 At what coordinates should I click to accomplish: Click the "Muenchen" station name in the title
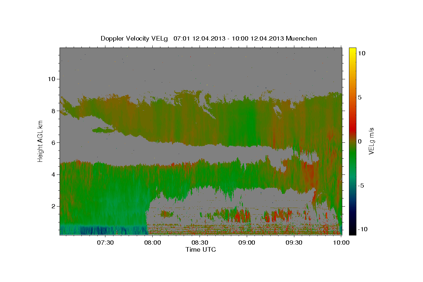pyautogui.click(x=302, y=38)
